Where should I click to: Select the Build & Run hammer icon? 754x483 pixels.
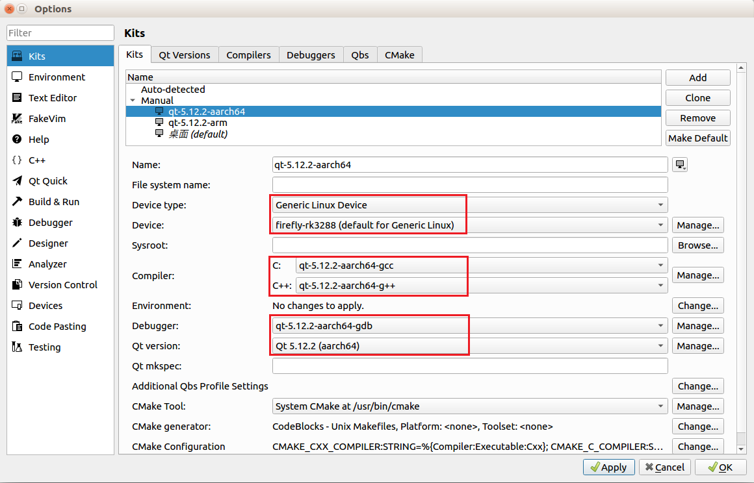click(18, 202)
